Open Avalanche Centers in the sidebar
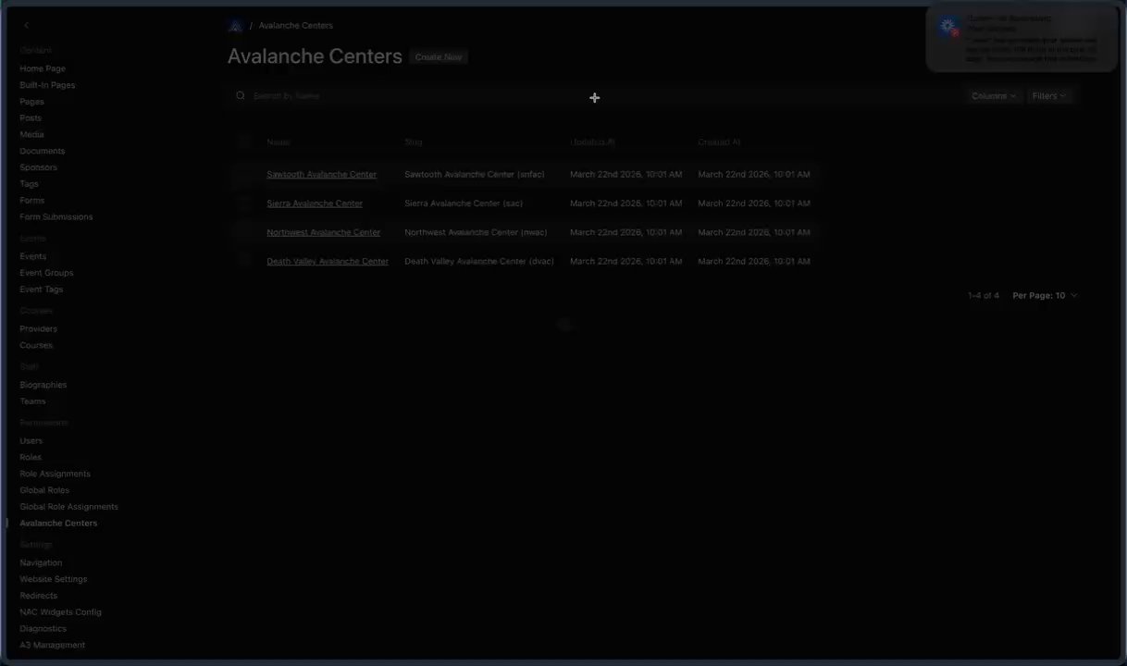Viewport: 1127px width, 666px height. click(58, 524)
